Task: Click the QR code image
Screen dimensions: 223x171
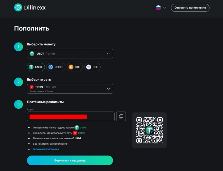Action: click(x=150, y=130)
